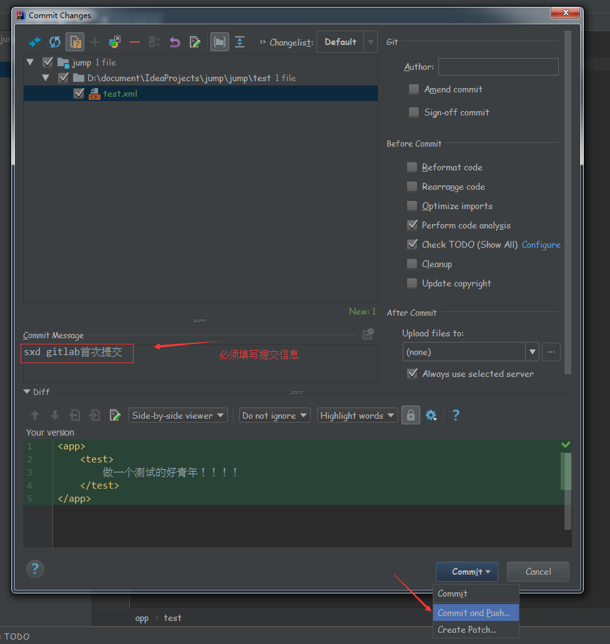
Task: Click the commit message text area
Action: (x=200, y=363)
